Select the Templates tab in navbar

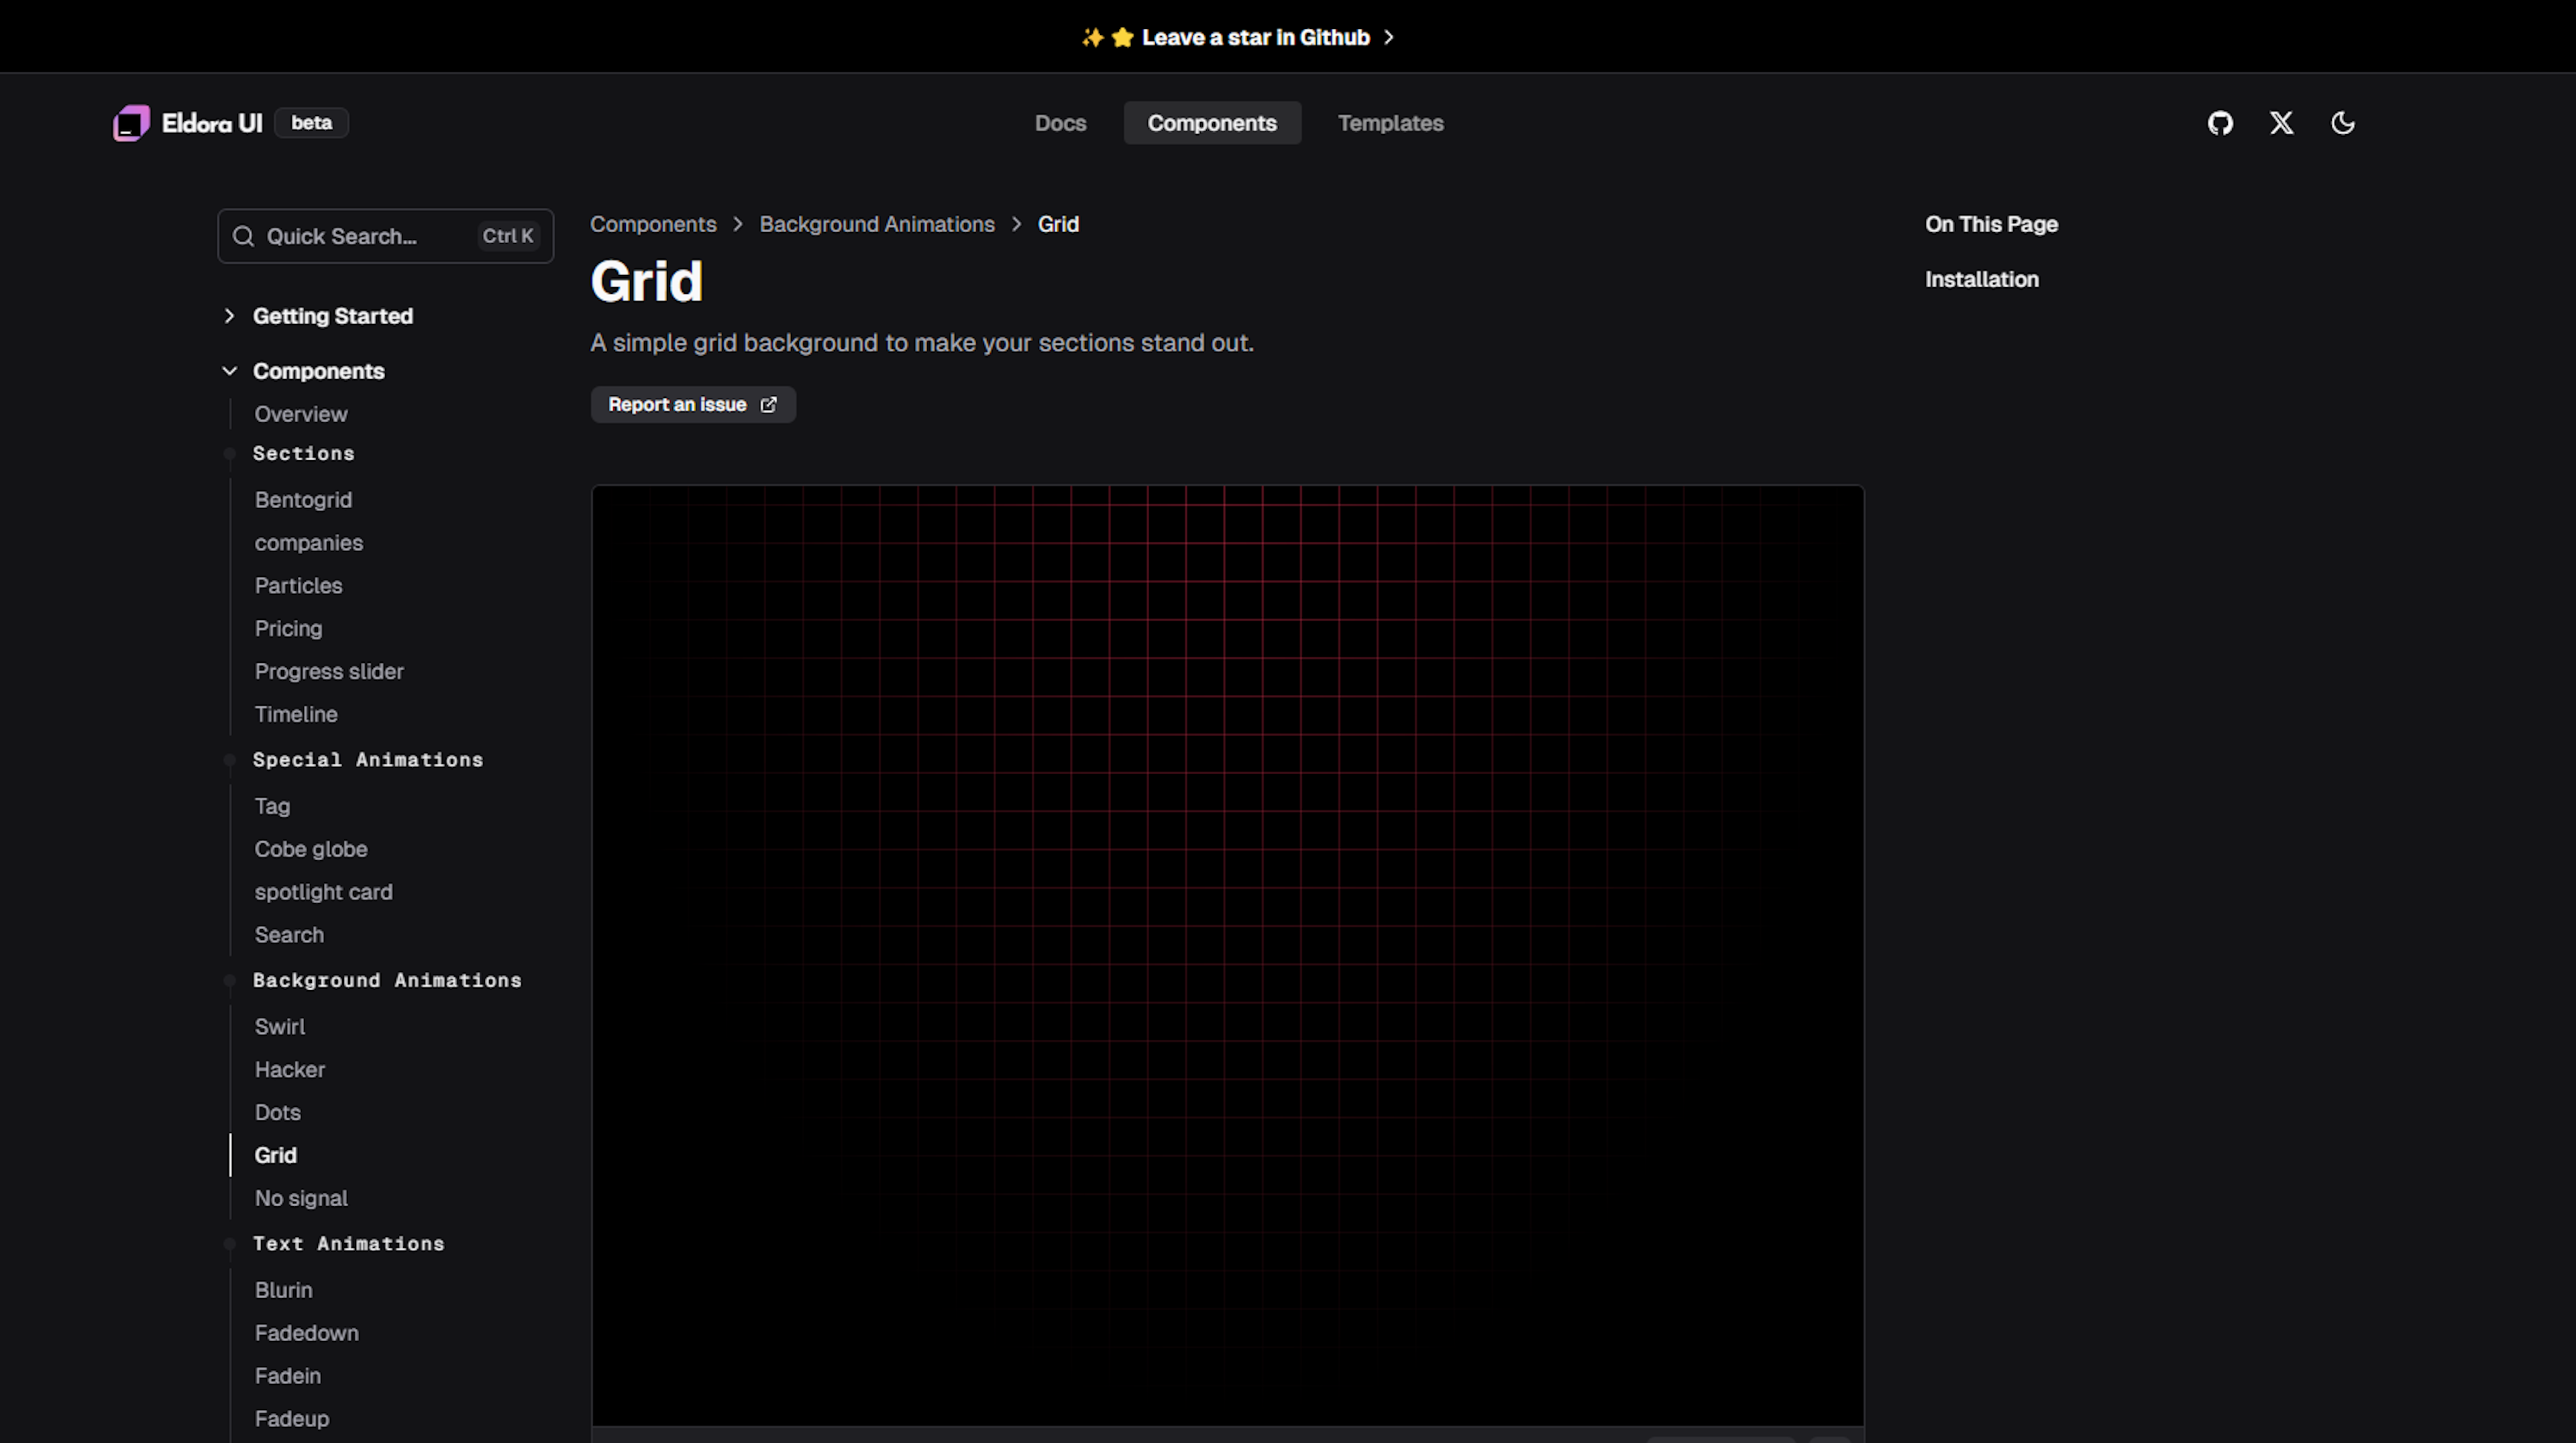(x=1391, y=122)
